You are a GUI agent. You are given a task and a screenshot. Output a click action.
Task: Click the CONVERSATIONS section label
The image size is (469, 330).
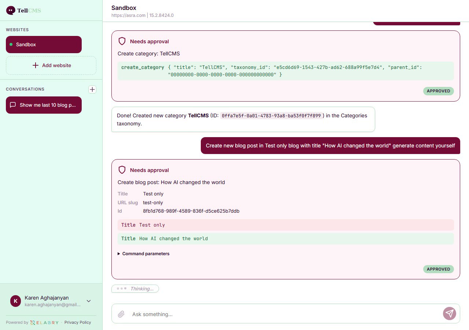click(25, 89)
